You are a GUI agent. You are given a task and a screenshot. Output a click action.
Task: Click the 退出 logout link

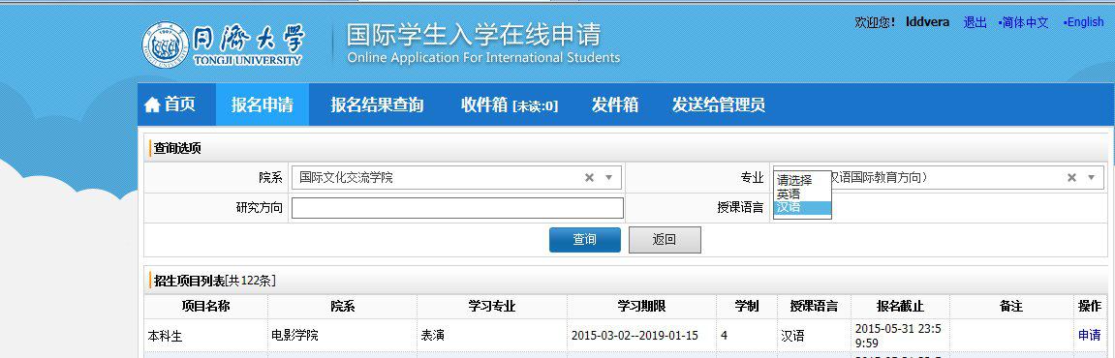tap(975, 22)
